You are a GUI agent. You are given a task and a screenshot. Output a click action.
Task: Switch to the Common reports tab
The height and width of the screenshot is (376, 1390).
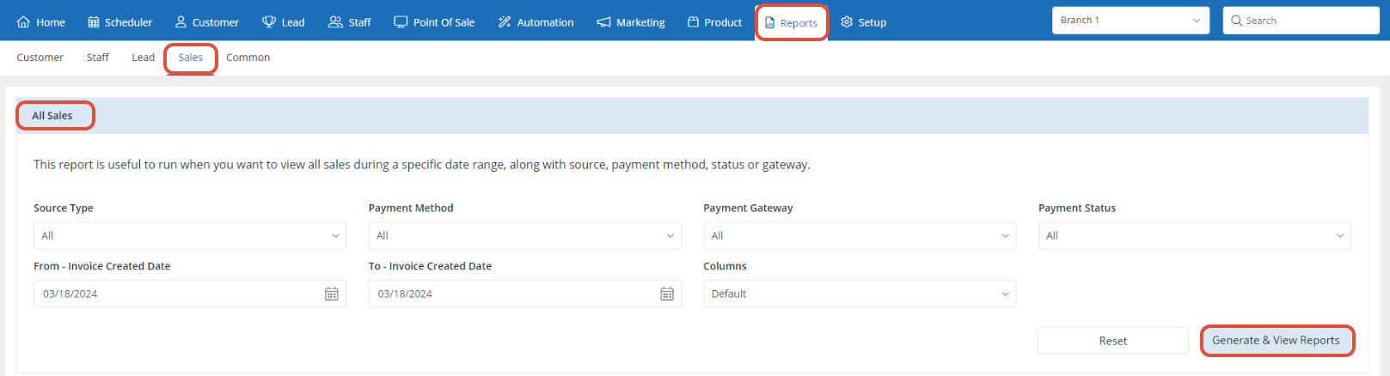coord(248,58)
